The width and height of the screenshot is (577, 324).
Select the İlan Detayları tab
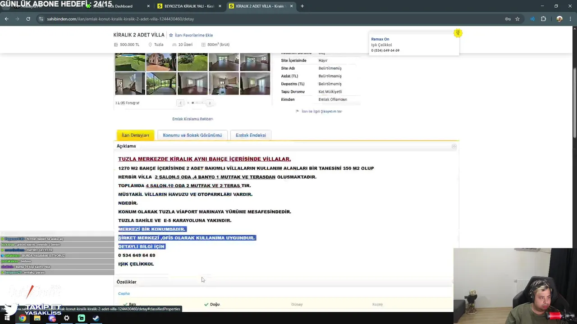tap(135, 135)
